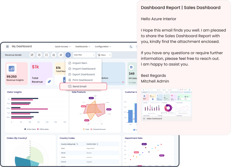Expand the Quick Access dropdown
The height and width of the screenshot is (167, 232).
point(62,47)
